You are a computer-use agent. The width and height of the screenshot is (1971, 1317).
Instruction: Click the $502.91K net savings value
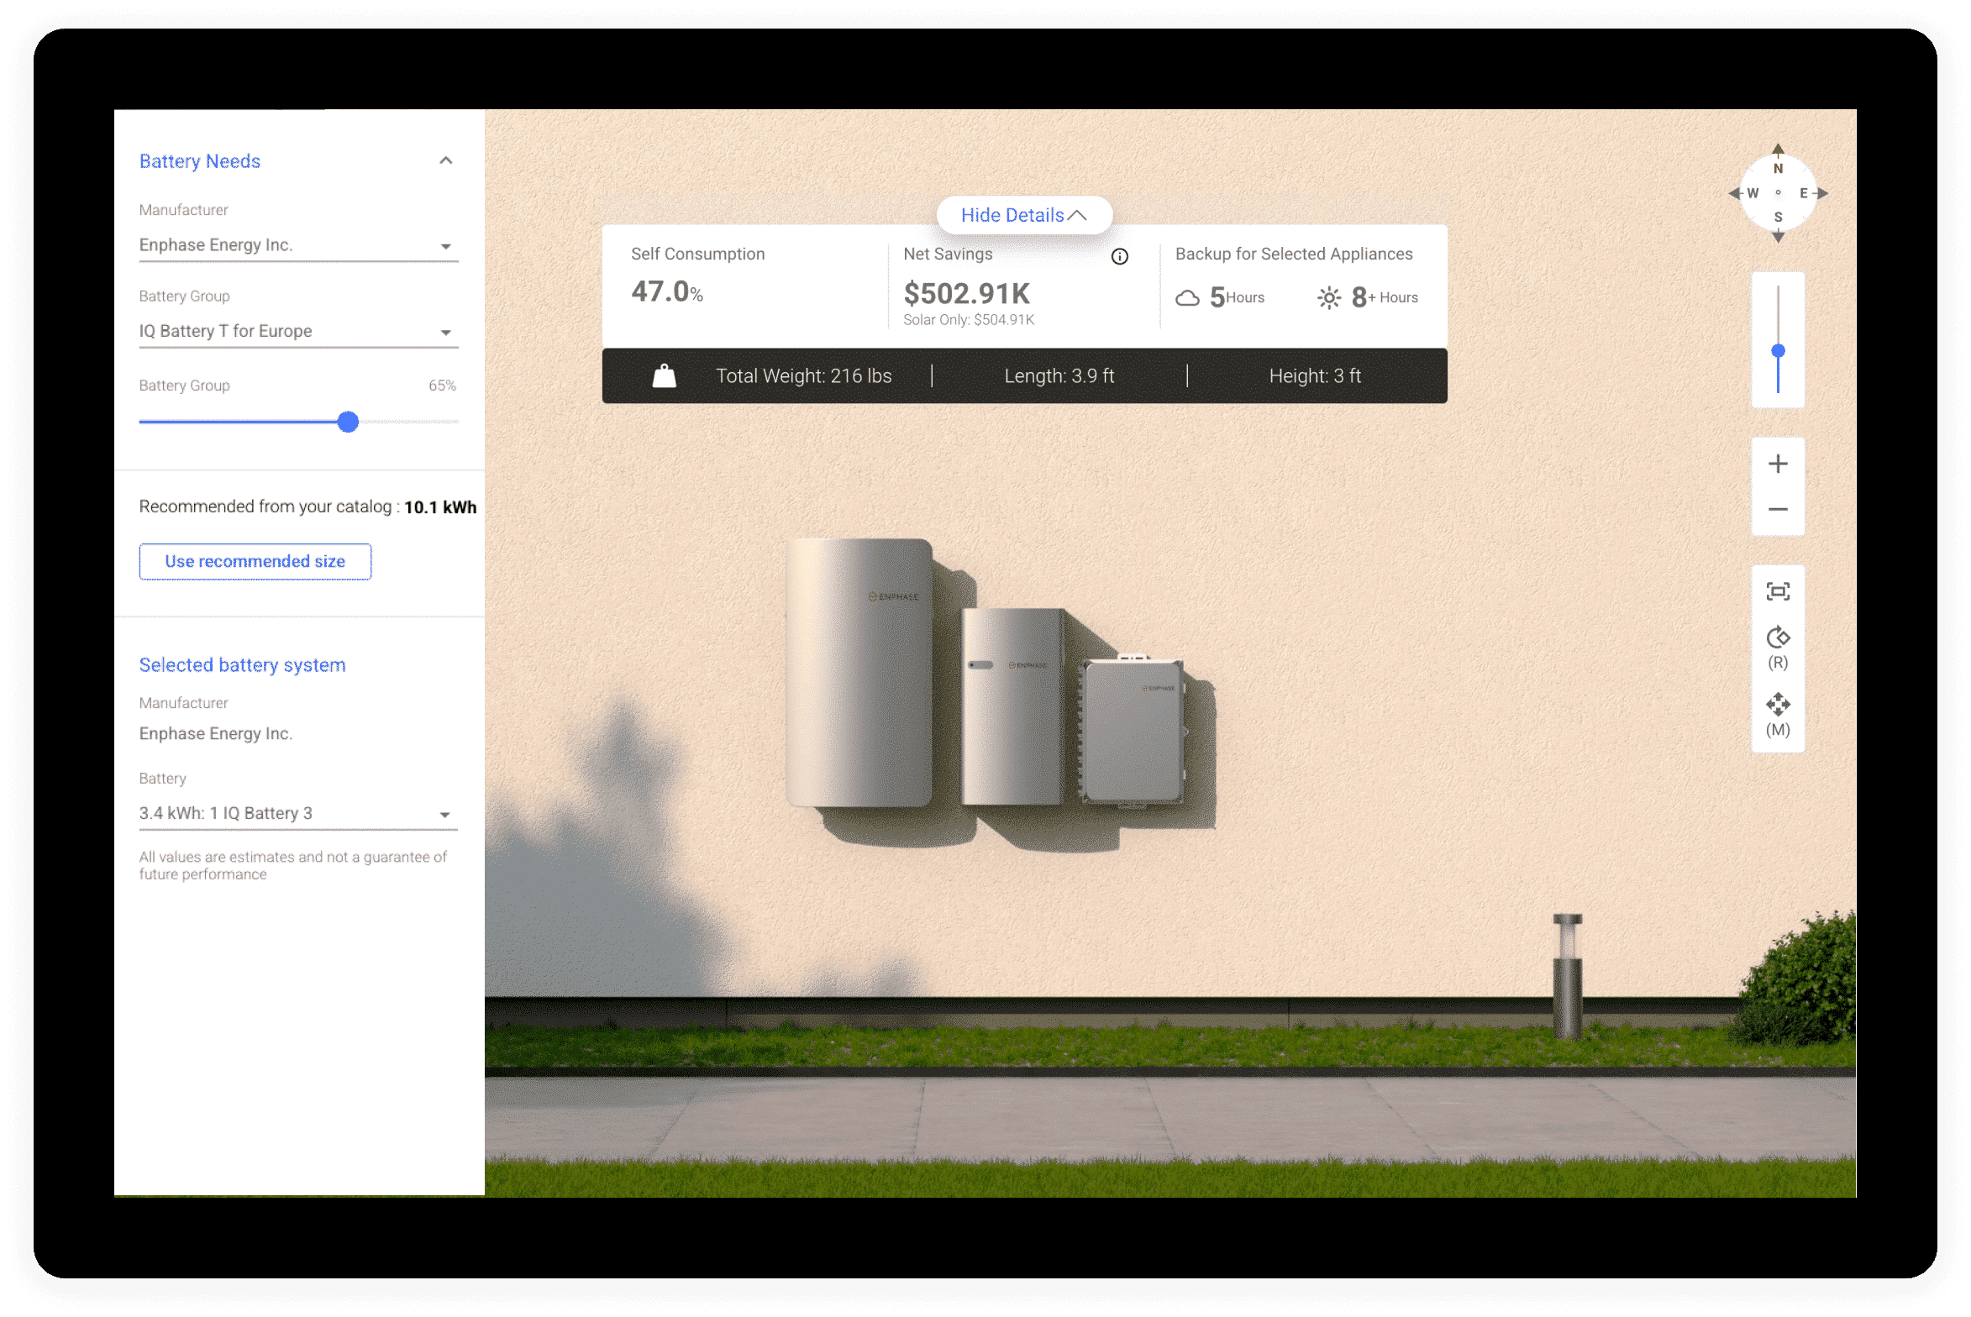(966, 293)
